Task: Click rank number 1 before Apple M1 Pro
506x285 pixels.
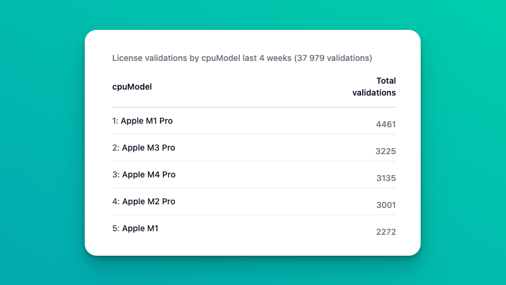Action: pyautogui.click(x=115, y=121)
